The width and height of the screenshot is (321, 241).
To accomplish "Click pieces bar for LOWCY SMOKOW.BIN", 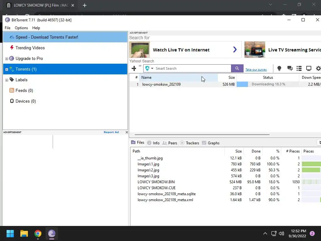I will click(311, 182).
